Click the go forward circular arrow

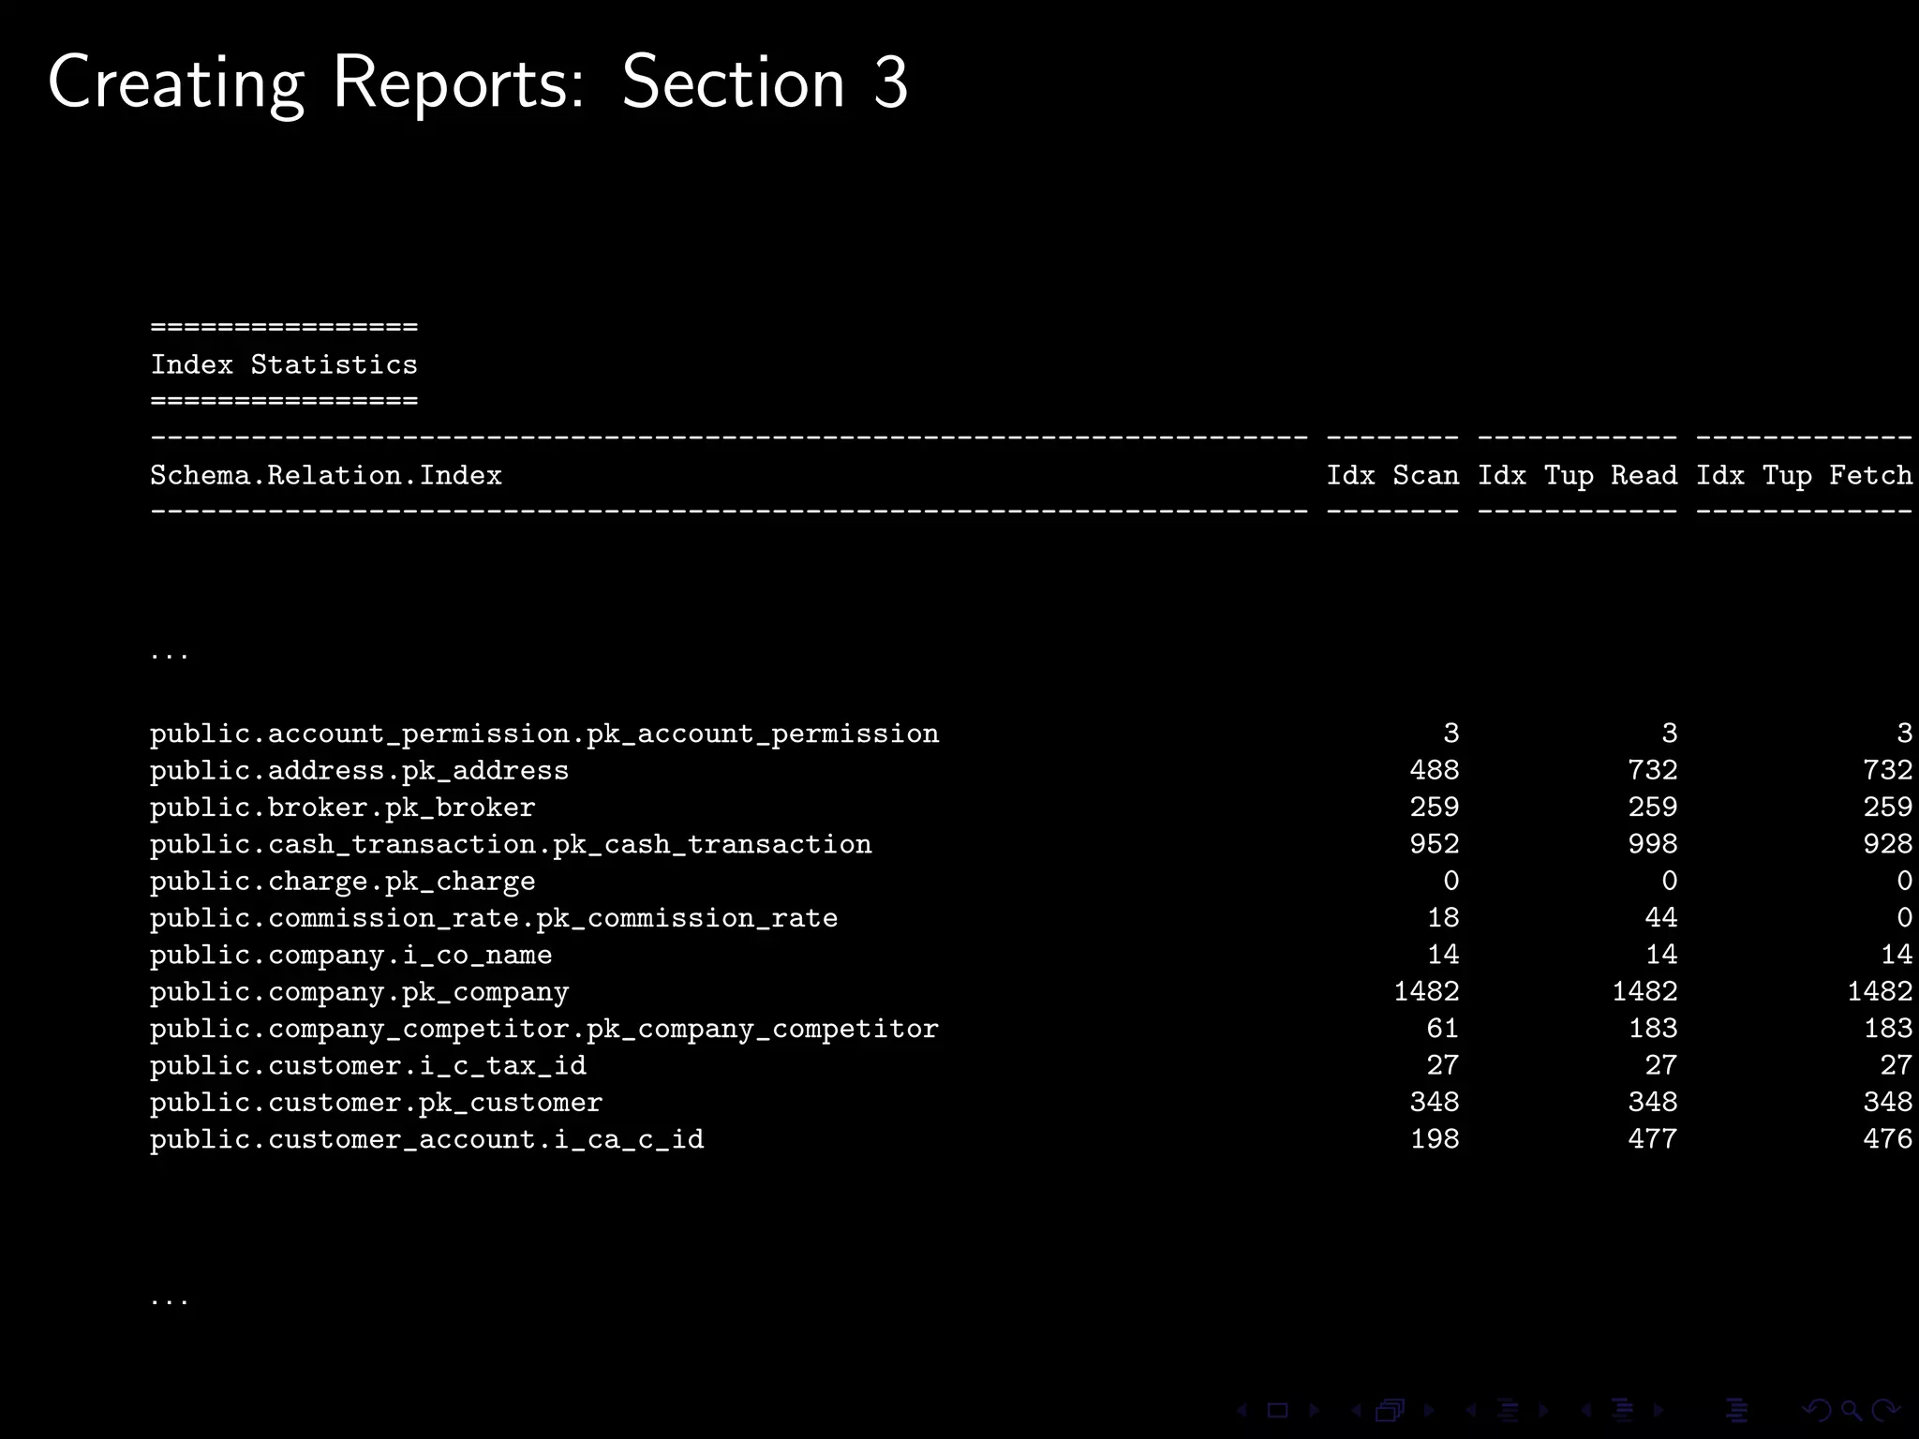click(x=1885, y=1410)
